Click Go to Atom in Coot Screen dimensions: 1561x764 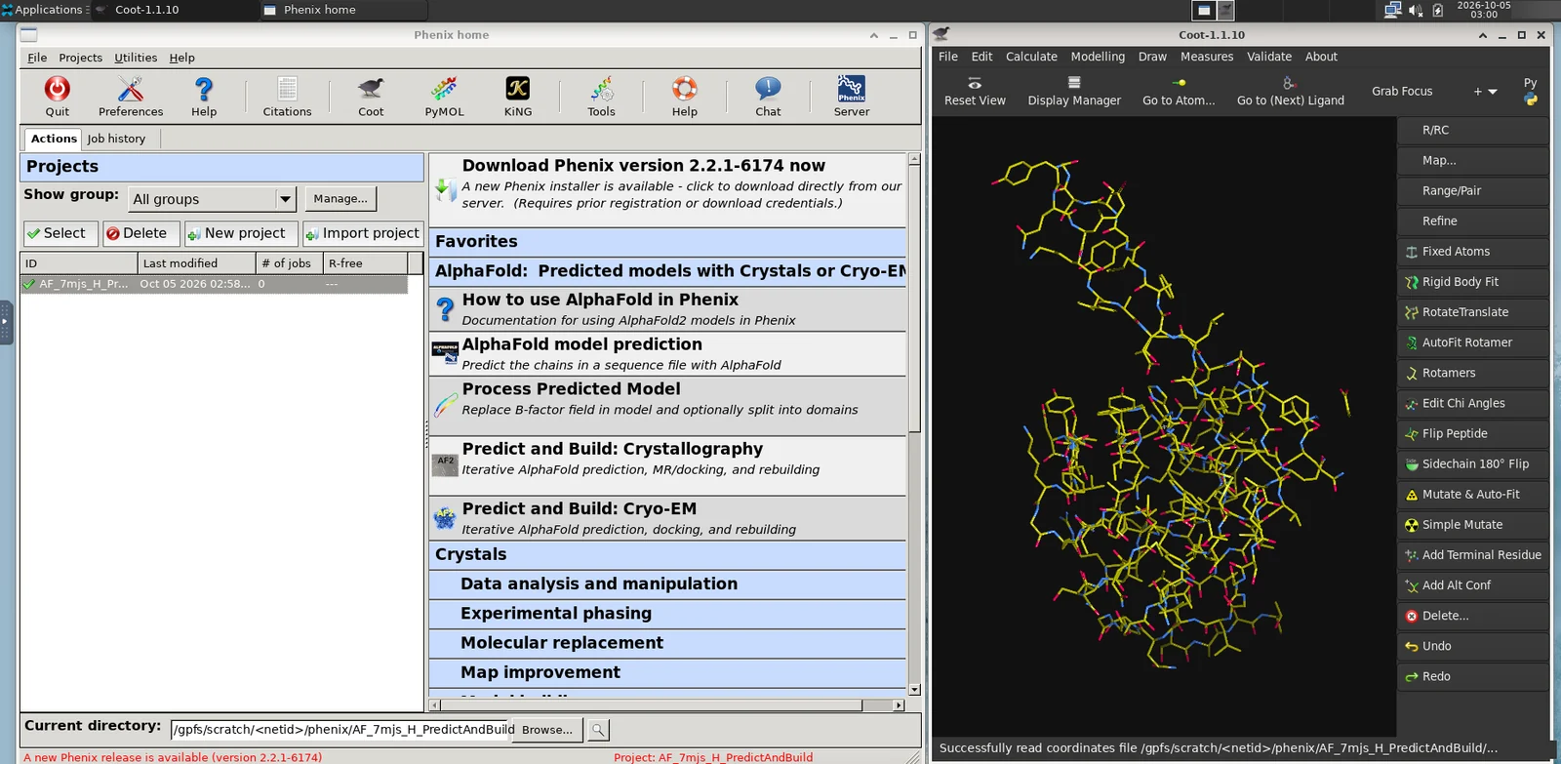pyautogui.click(x=1179, y=92)
